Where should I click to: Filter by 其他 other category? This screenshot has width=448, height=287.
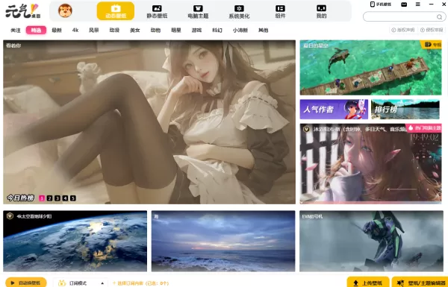263,31
